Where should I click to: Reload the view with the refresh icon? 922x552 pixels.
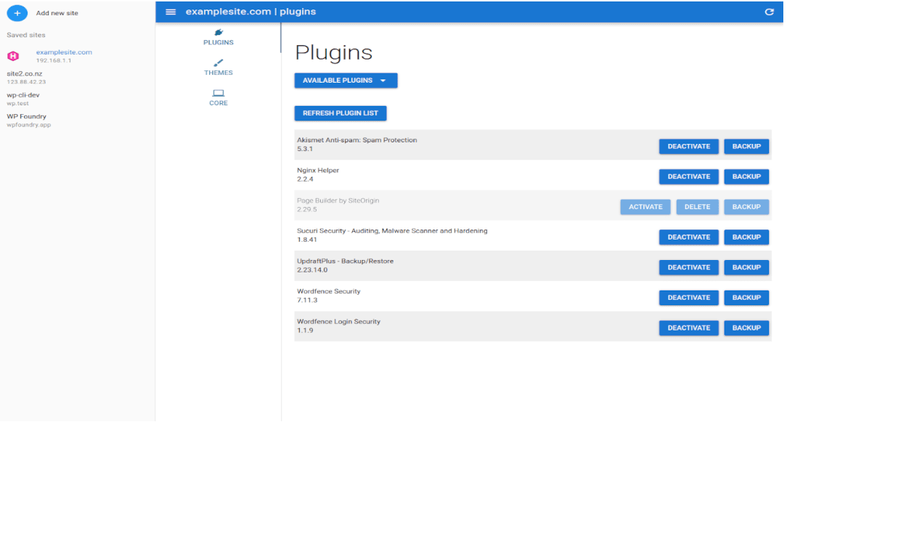[x=770, y=12]
